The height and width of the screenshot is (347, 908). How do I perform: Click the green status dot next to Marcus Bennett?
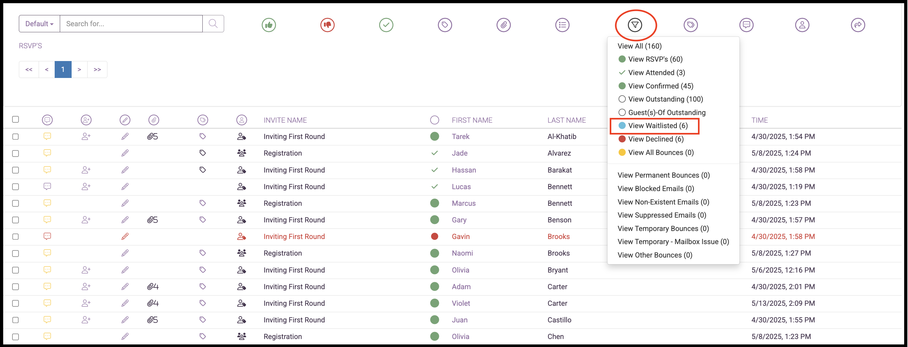434,203
